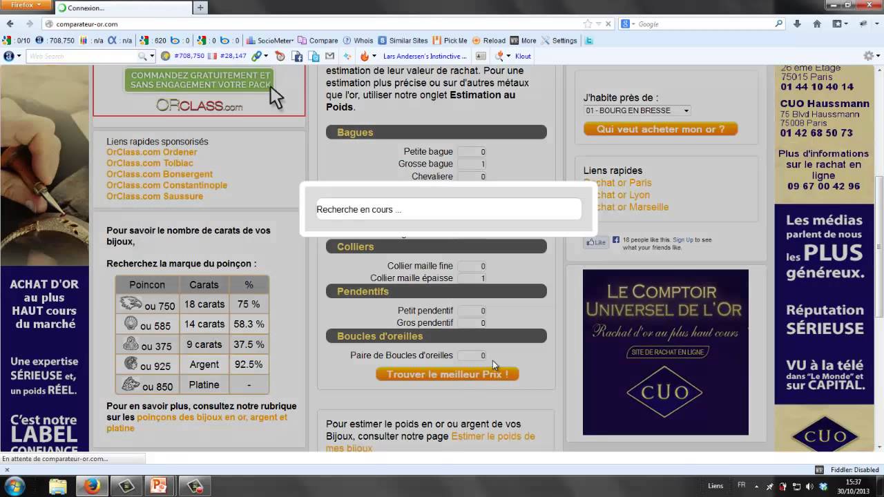
Task: Click the Collier maille épaisse quantity field
Action: [x=472, y=278]
